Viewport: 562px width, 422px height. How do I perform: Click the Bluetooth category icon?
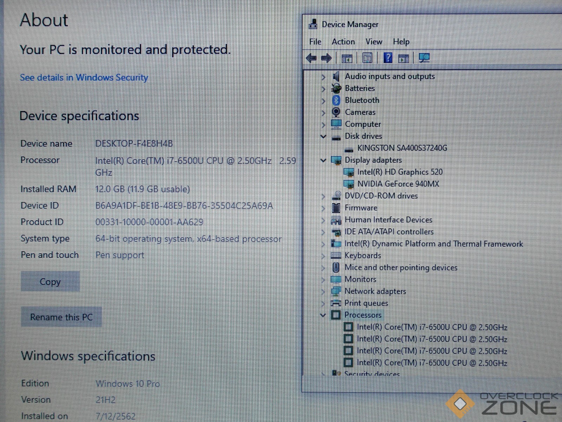336,100
